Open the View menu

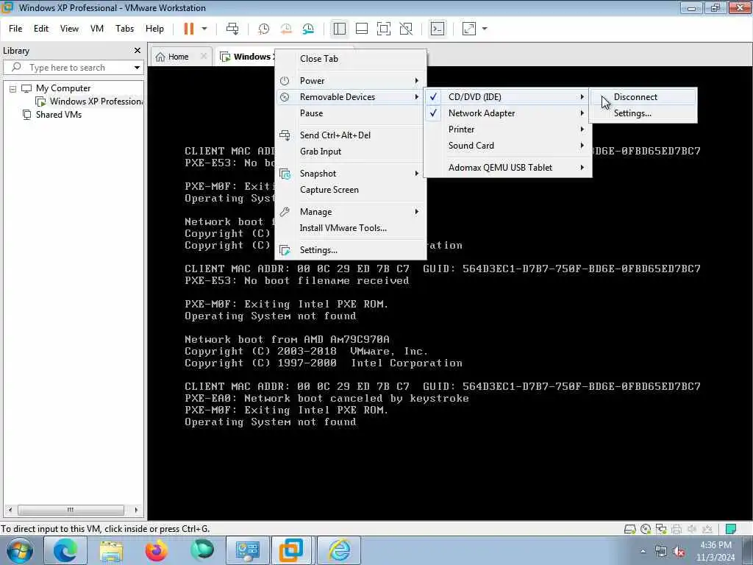[x=69, y=29]
